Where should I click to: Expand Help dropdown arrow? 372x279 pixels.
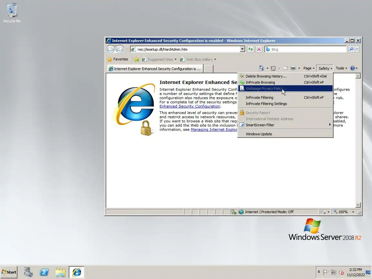pyautogui.click(x=356, y=68)
